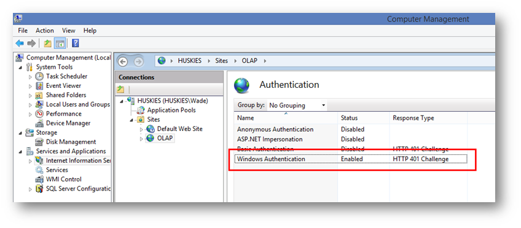The width and height of the screenshot is (521, 228).
Task: Click the Task Scheduler clock icon
Action: click(x=39, y=76)
